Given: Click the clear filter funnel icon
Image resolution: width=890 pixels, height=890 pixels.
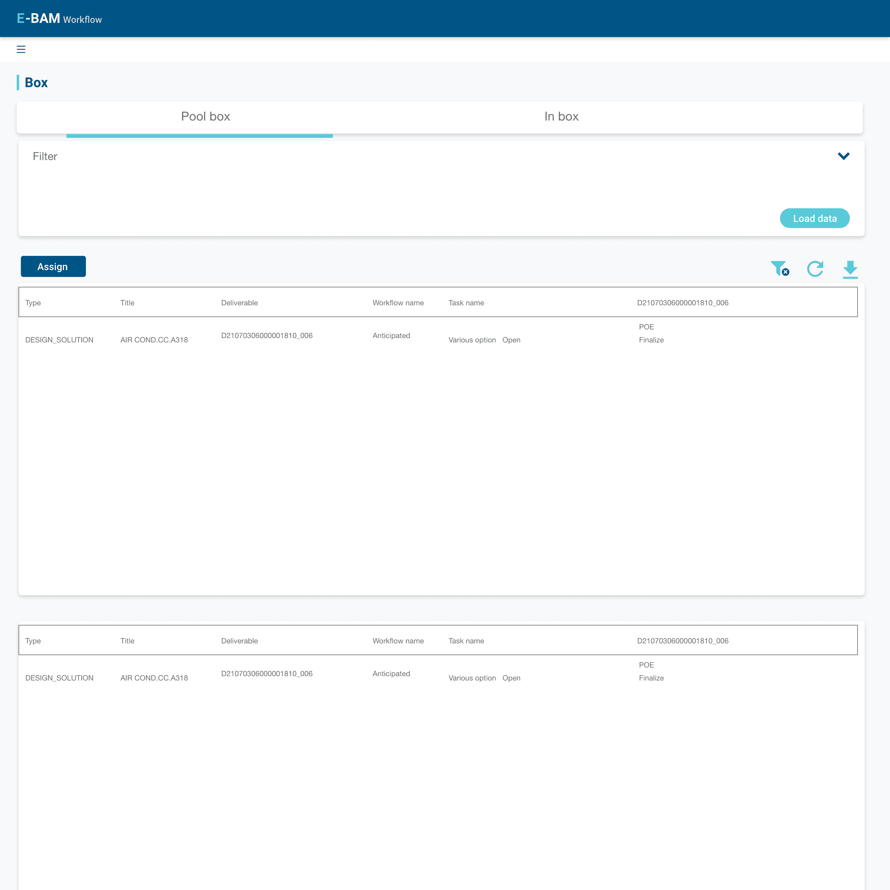Looking at the screenshot, I should point(779,268).
